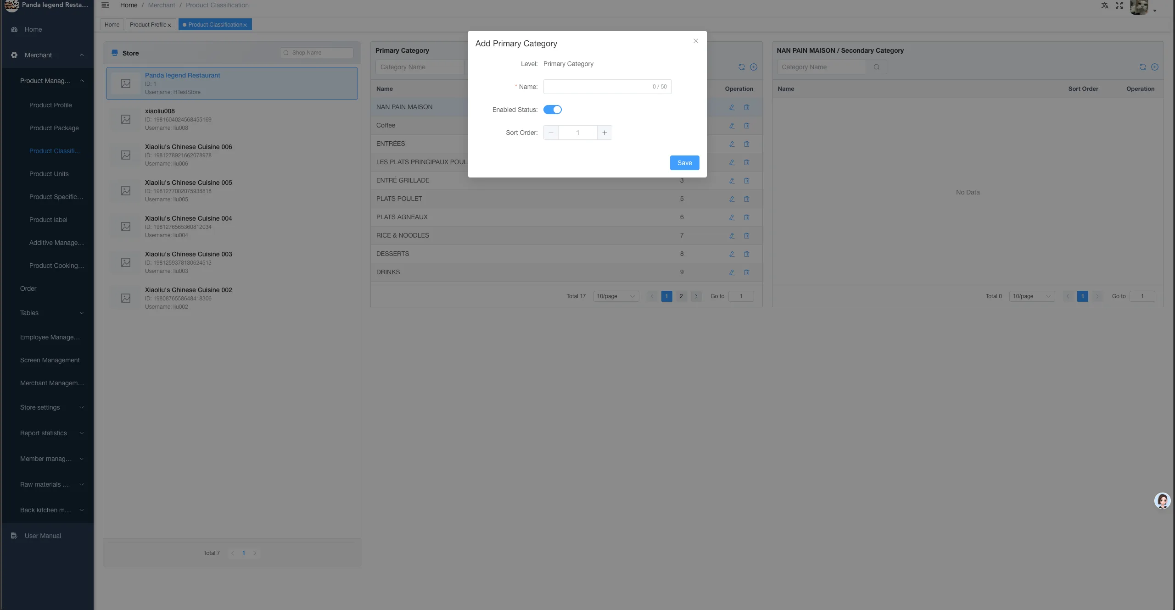The height and width of the screenshot is (610, 1175).
Task: Save the new primary category
Action: pyautogui.click(x=684, y=163)
